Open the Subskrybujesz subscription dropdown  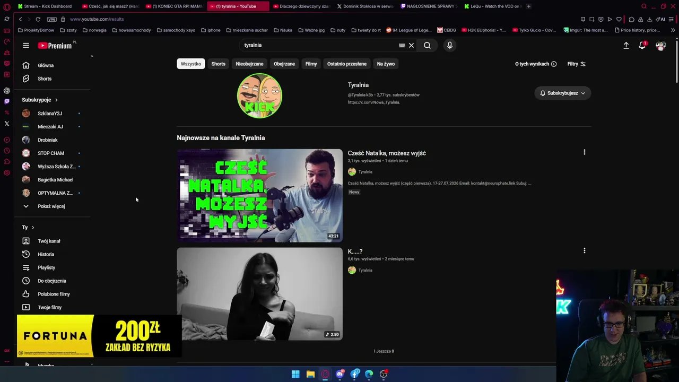pos(562,93)
